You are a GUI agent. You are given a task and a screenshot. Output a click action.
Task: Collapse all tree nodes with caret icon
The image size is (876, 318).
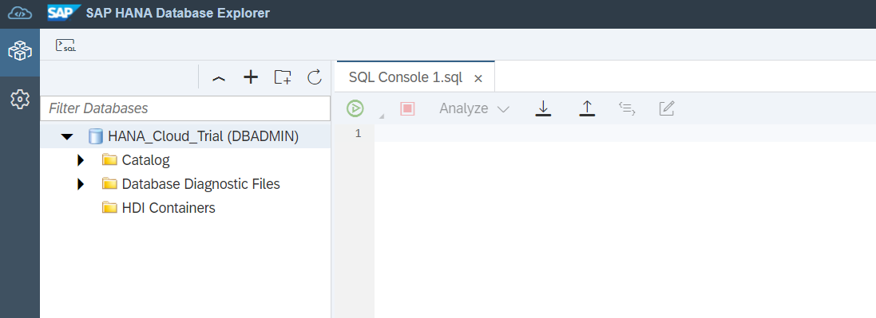(219, 78)
